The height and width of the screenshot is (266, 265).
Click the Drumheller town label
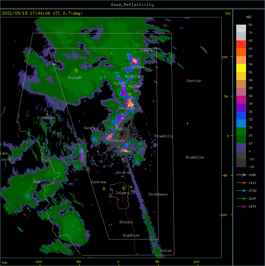point(195,157)
